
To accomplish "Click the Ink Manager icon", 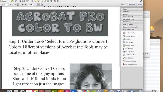I will pyautogui.click(x=124, y=49).
